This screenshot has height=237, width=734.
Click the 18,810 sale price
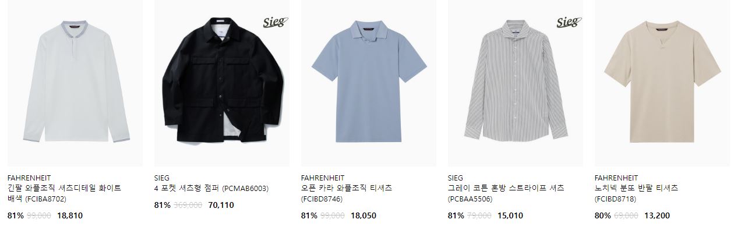pyautogui.click(x=70, y=215)
